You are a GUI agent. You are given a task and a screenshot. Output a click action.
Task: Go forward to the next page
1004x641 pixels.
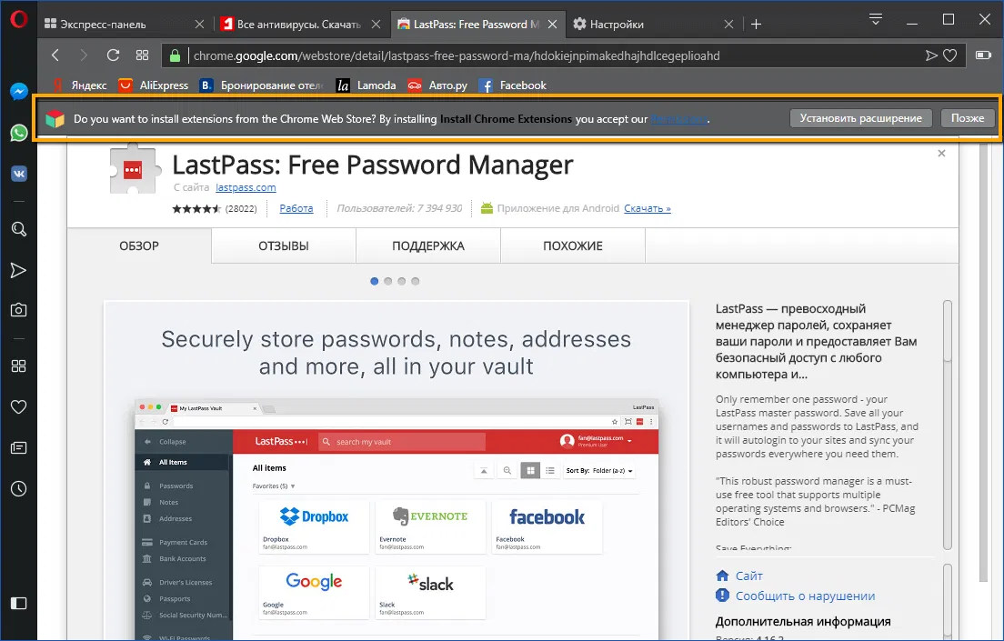click(x=84, y=55)
